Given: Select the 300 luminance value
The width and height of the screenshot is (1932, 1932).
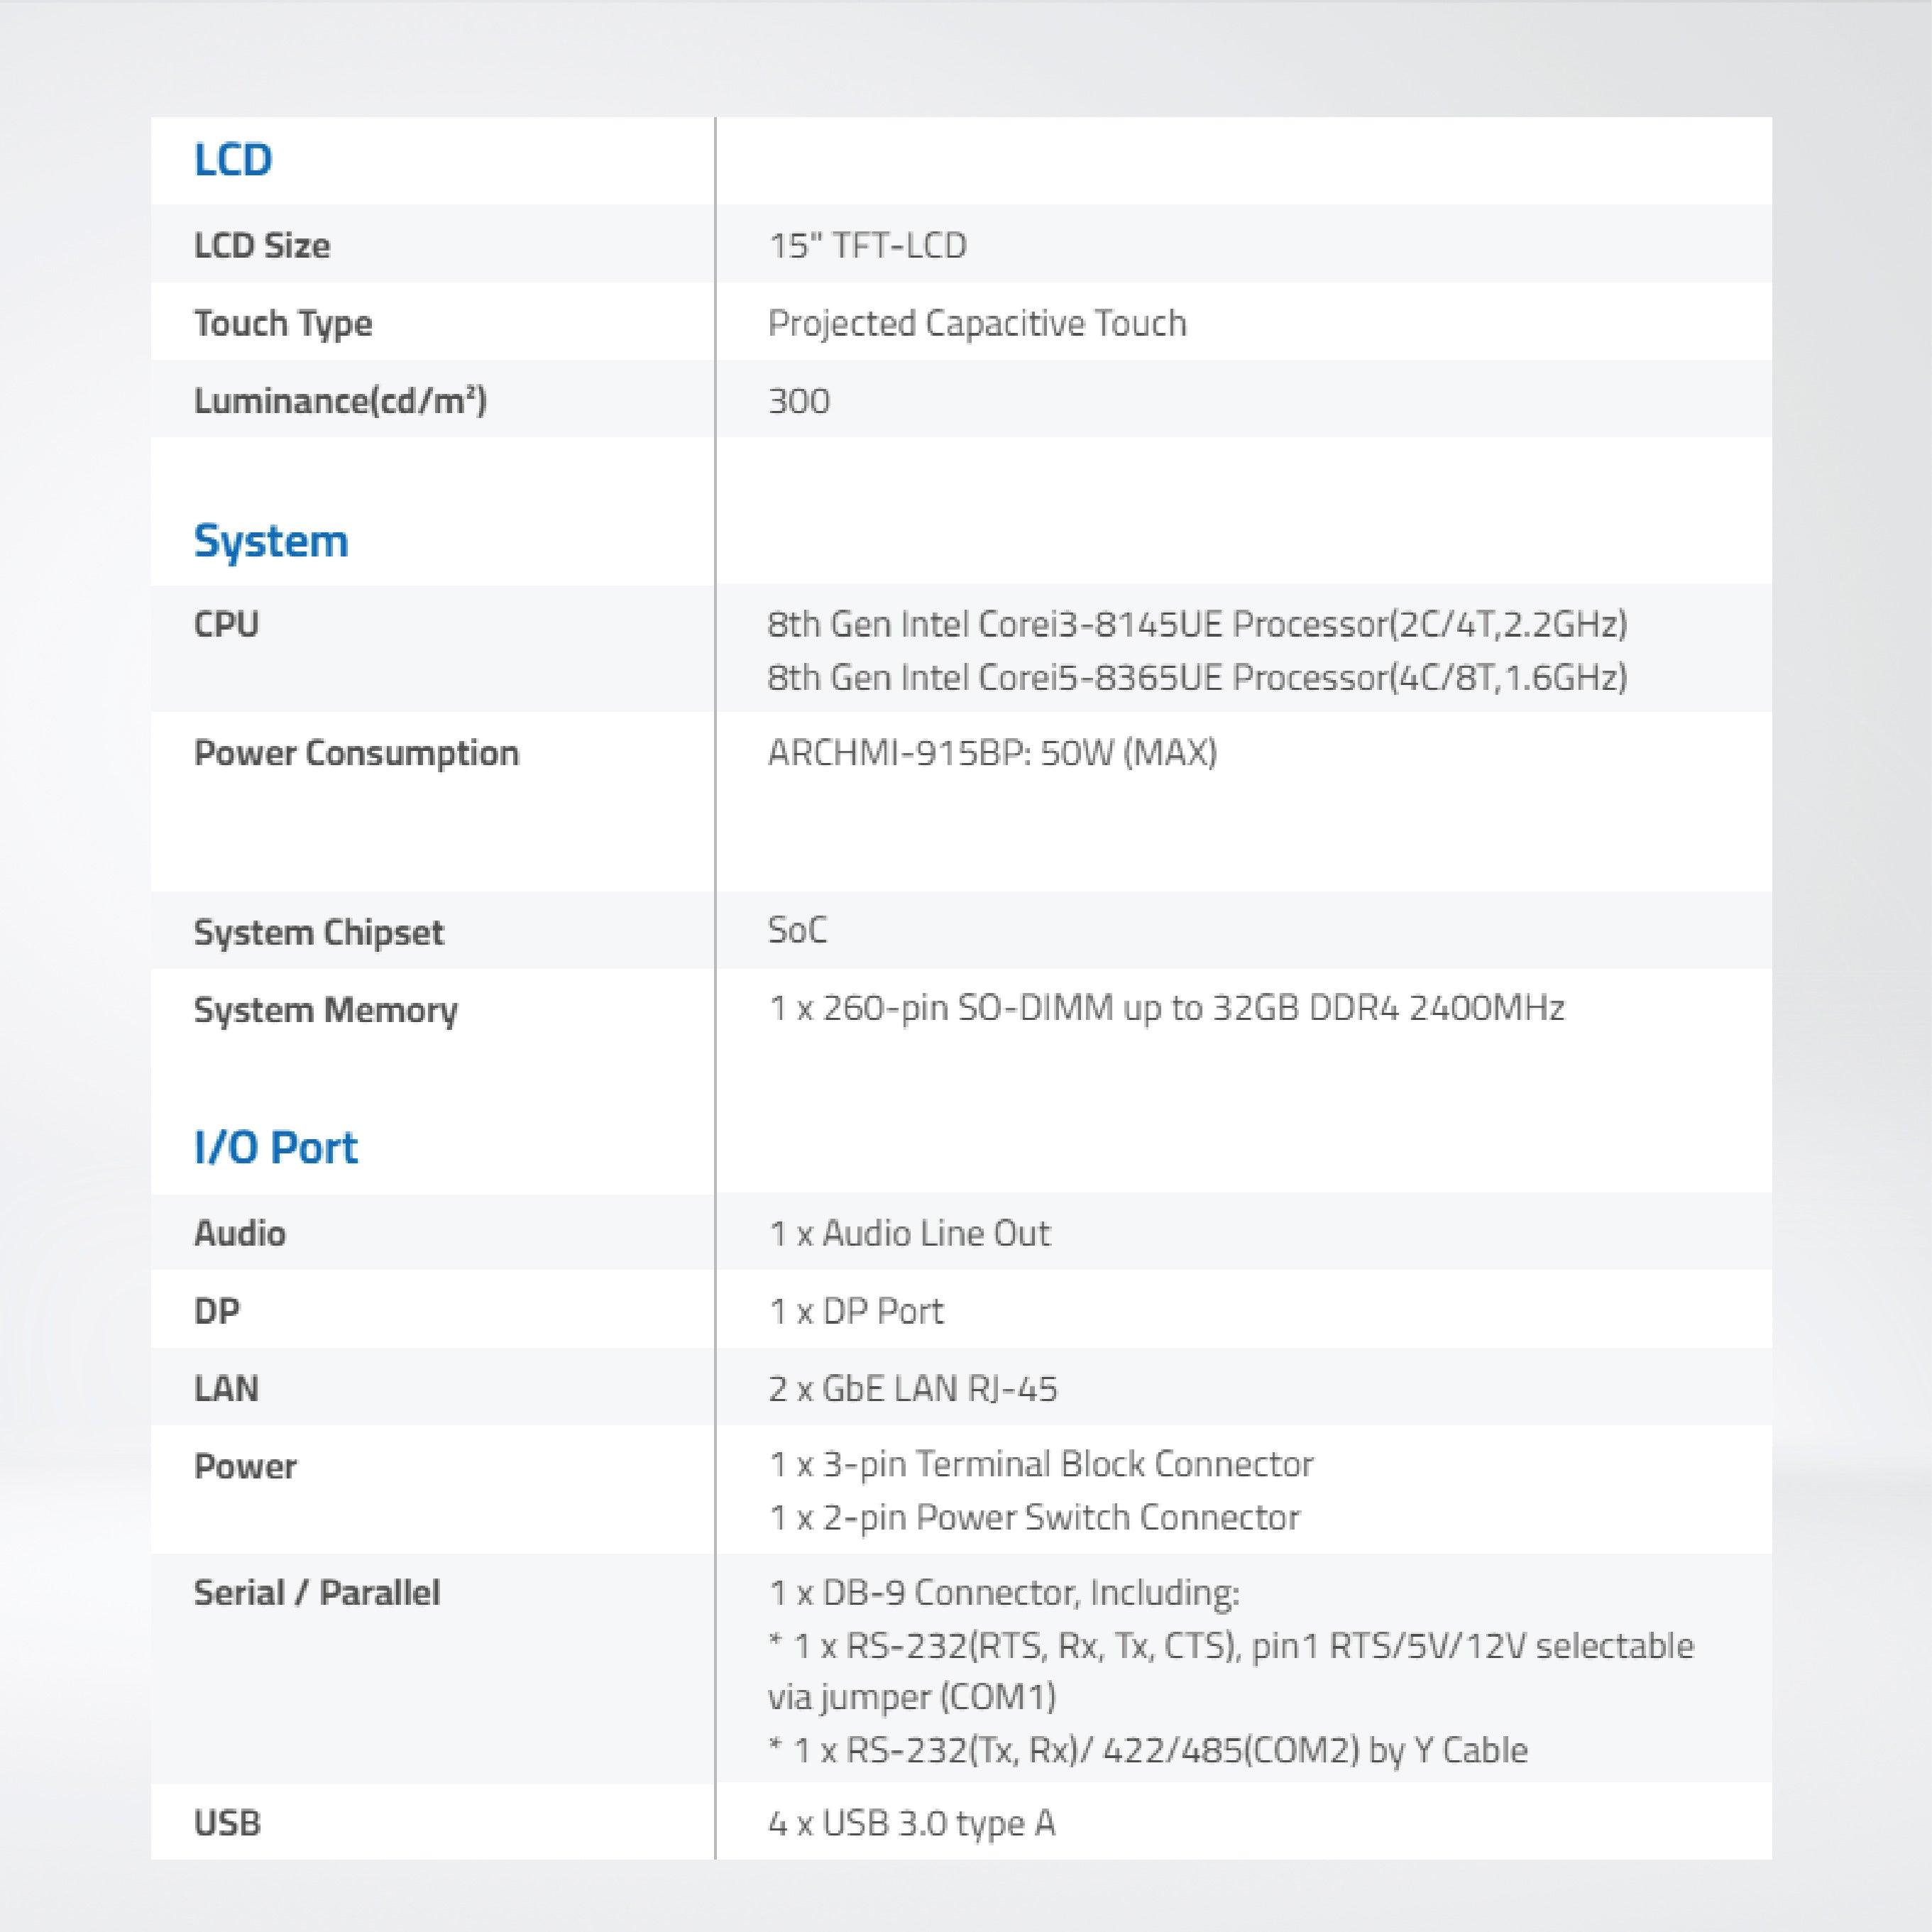Looking at the screenshot, I should point(799,401).
